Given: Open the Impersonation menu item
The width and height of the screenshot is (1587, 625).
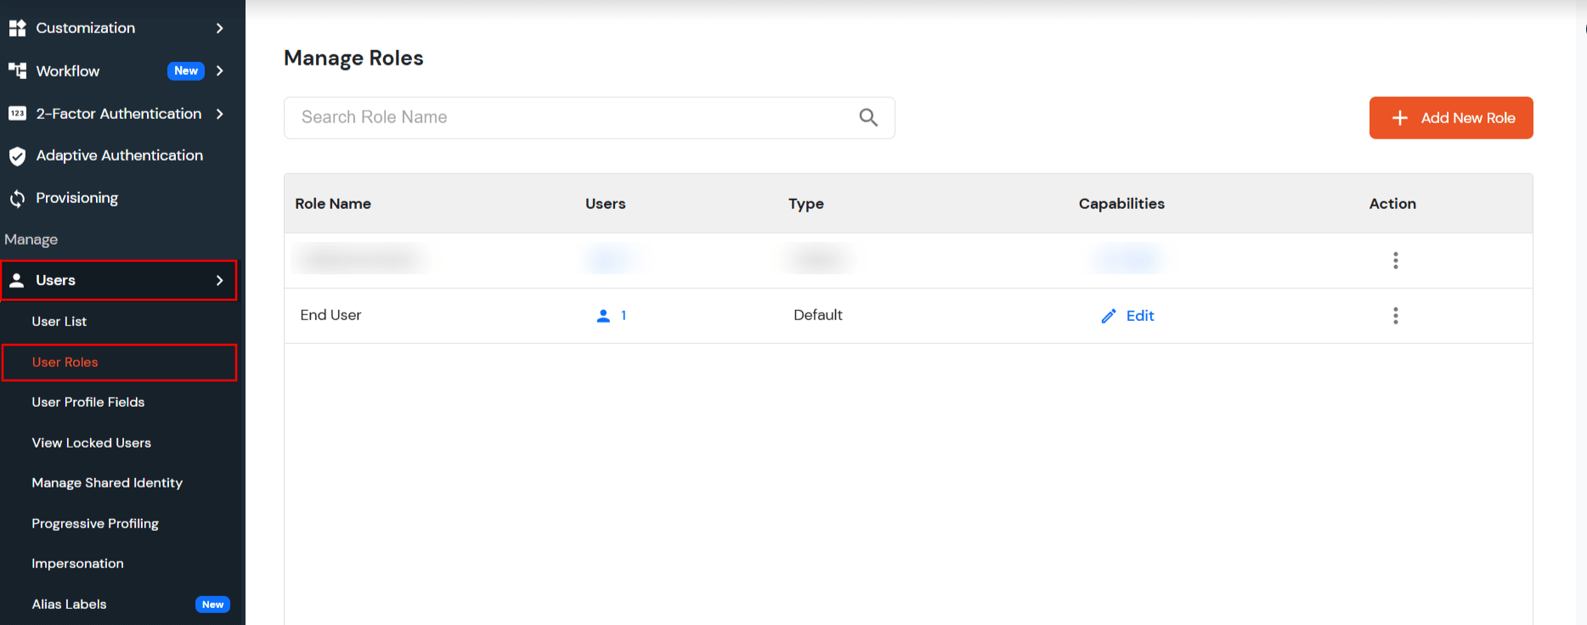Looking at the screenshot, I should [x=78, y=564].
